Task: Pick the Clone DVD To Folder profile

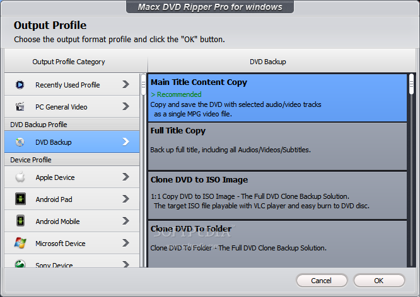Action: (277, 243)
